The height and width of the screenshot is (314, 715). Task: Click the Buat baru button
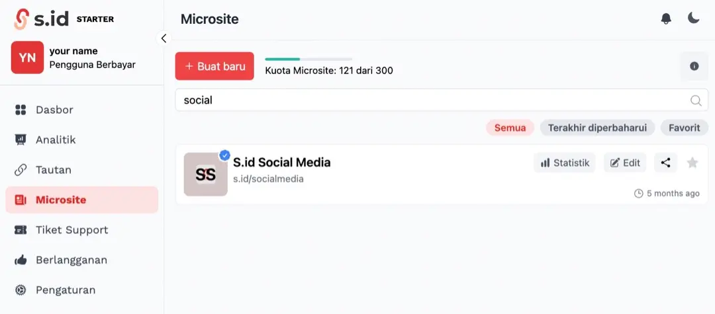(215, 66)
